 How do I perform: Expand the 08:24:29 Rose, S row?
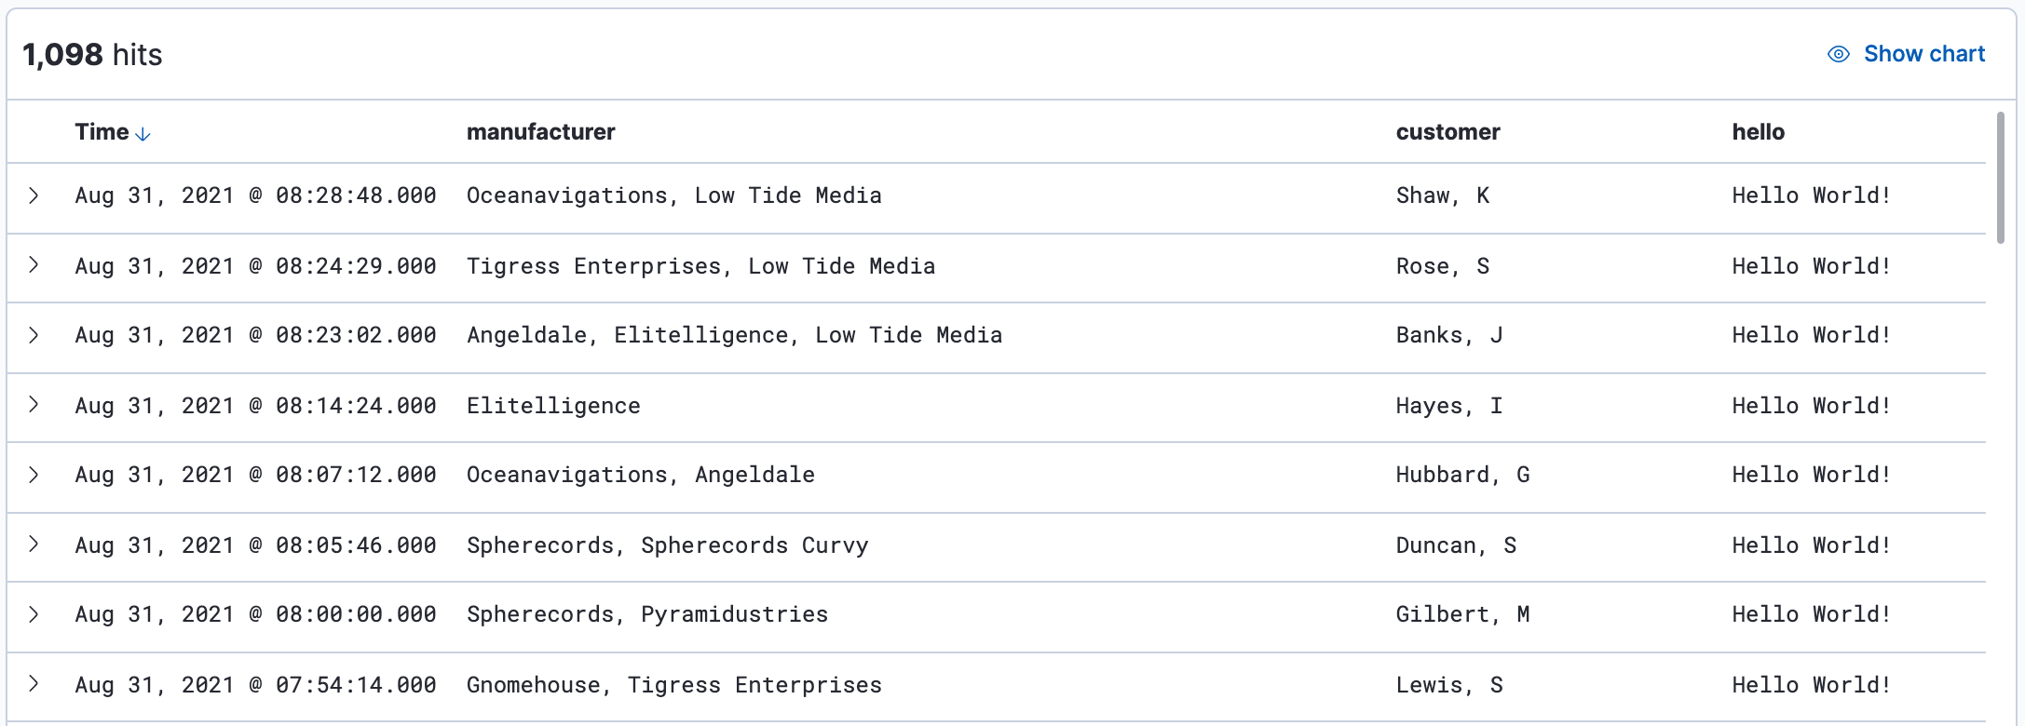34,265
